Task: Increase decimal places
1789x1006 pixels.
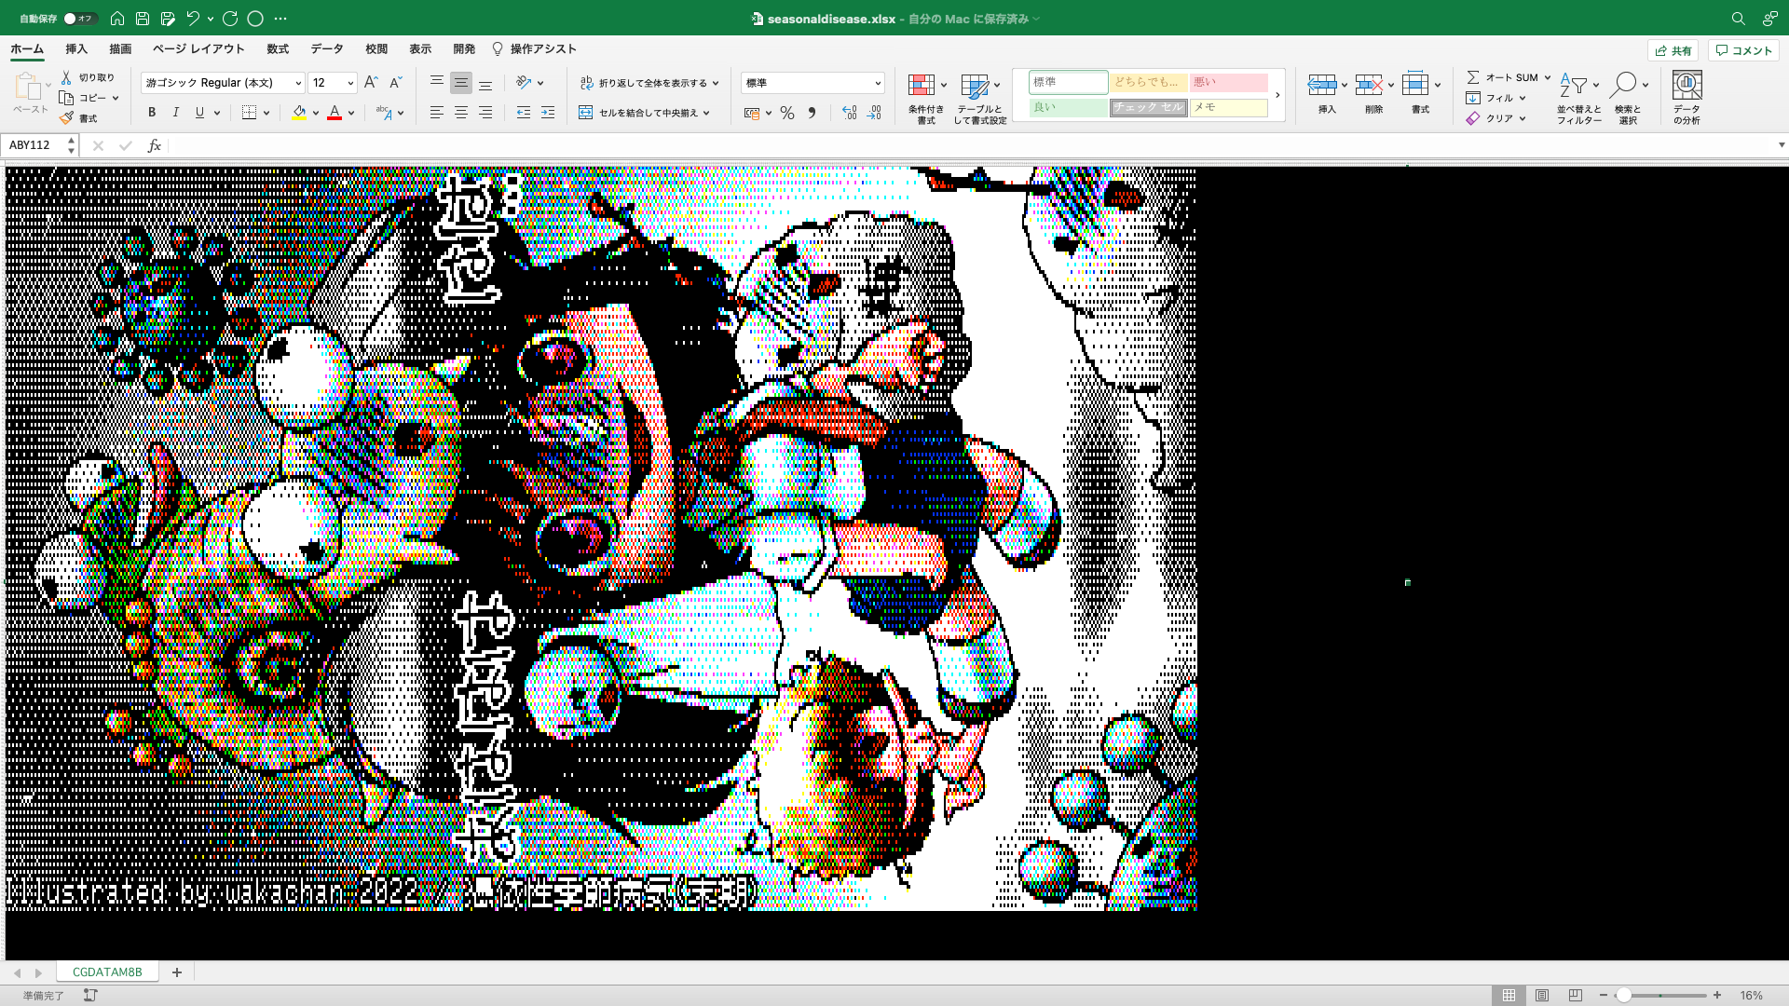Action: point(849,113)
